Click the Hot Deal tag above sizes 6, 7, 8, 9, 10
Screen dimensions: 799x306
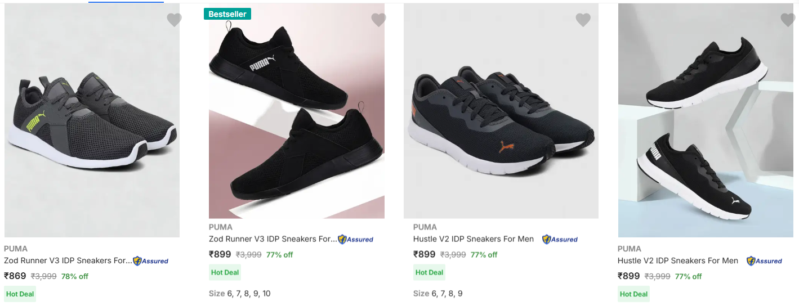(225, 273)
